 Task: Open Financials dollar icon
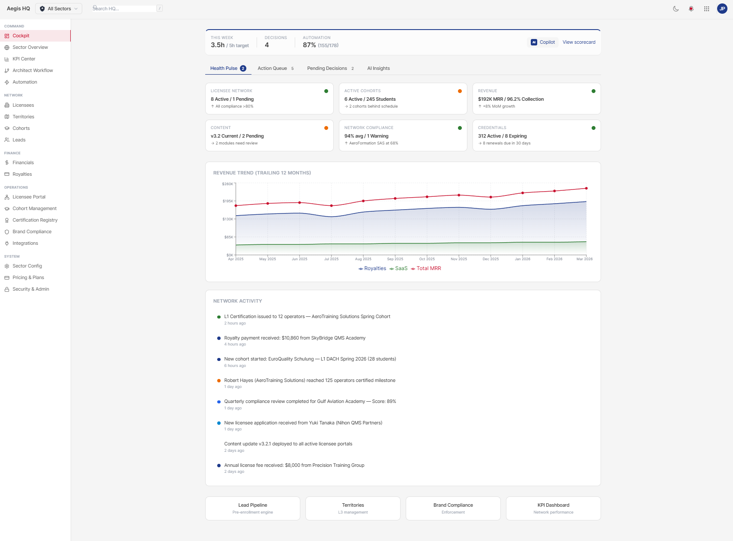7,163
